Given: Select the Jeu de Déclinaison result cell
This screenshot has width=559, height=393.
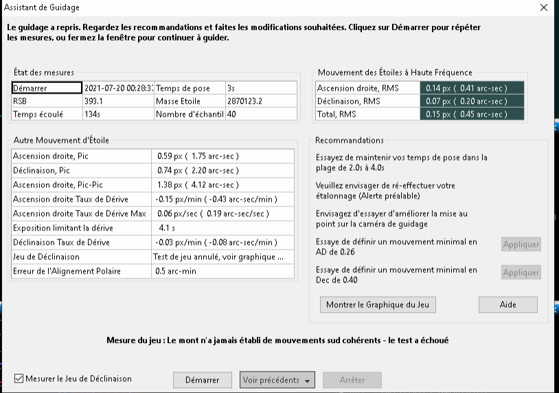Looking at the screenshot, I should tap(218, 257).
